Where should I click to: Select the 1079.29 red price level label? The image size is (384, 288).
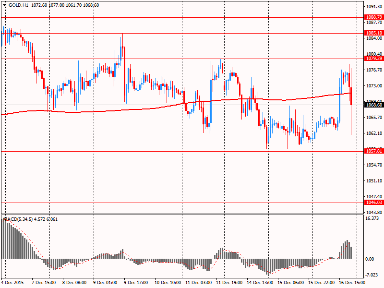(x=374, y=58)
